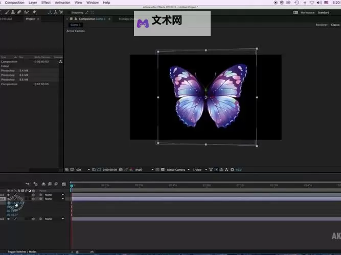Open the Layer menu
The width and height of the screenshot is (341, 255).
(x=33, y=3)
